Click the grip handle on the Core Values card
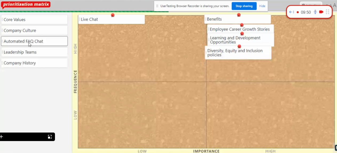 2,20
